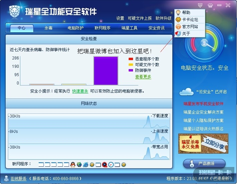Click the lion icon beside 卡卡论坛
237x184 pixels.
[x=178, y=20]
